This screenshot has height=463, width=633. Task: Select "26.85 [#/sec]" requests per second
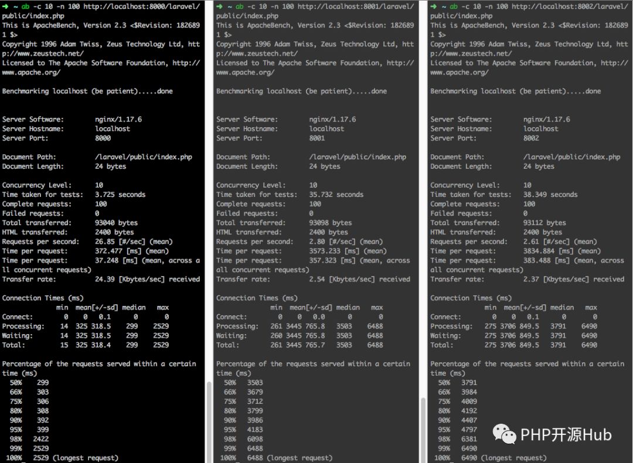point(120,242)
